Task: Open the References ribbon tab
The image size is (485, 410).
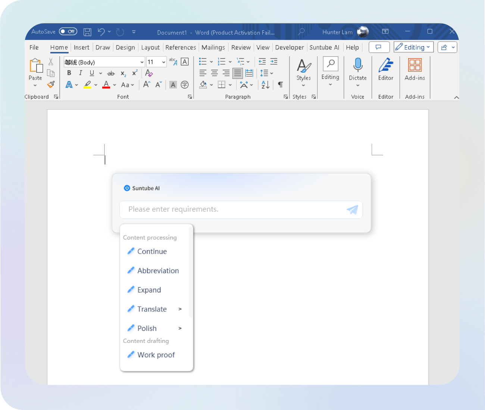Action: click(x=181, y=47)
